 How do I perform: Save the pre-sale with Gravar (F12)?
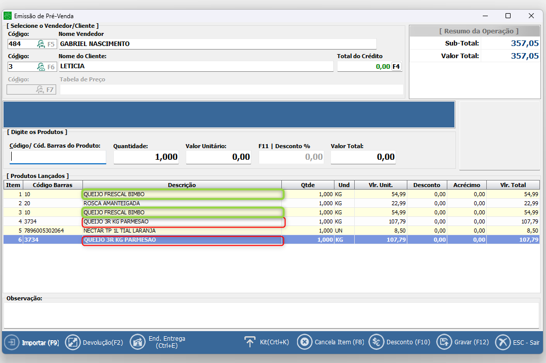pos(444,342)
